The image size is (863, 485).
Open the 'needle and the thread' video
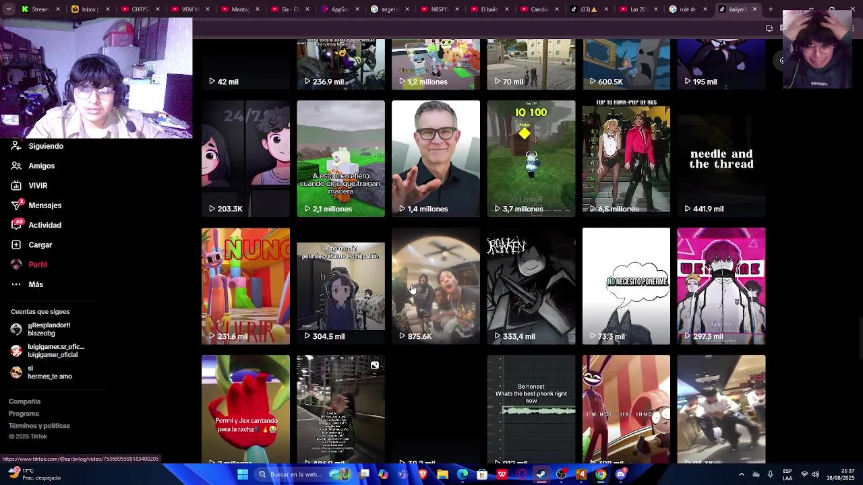721,159
